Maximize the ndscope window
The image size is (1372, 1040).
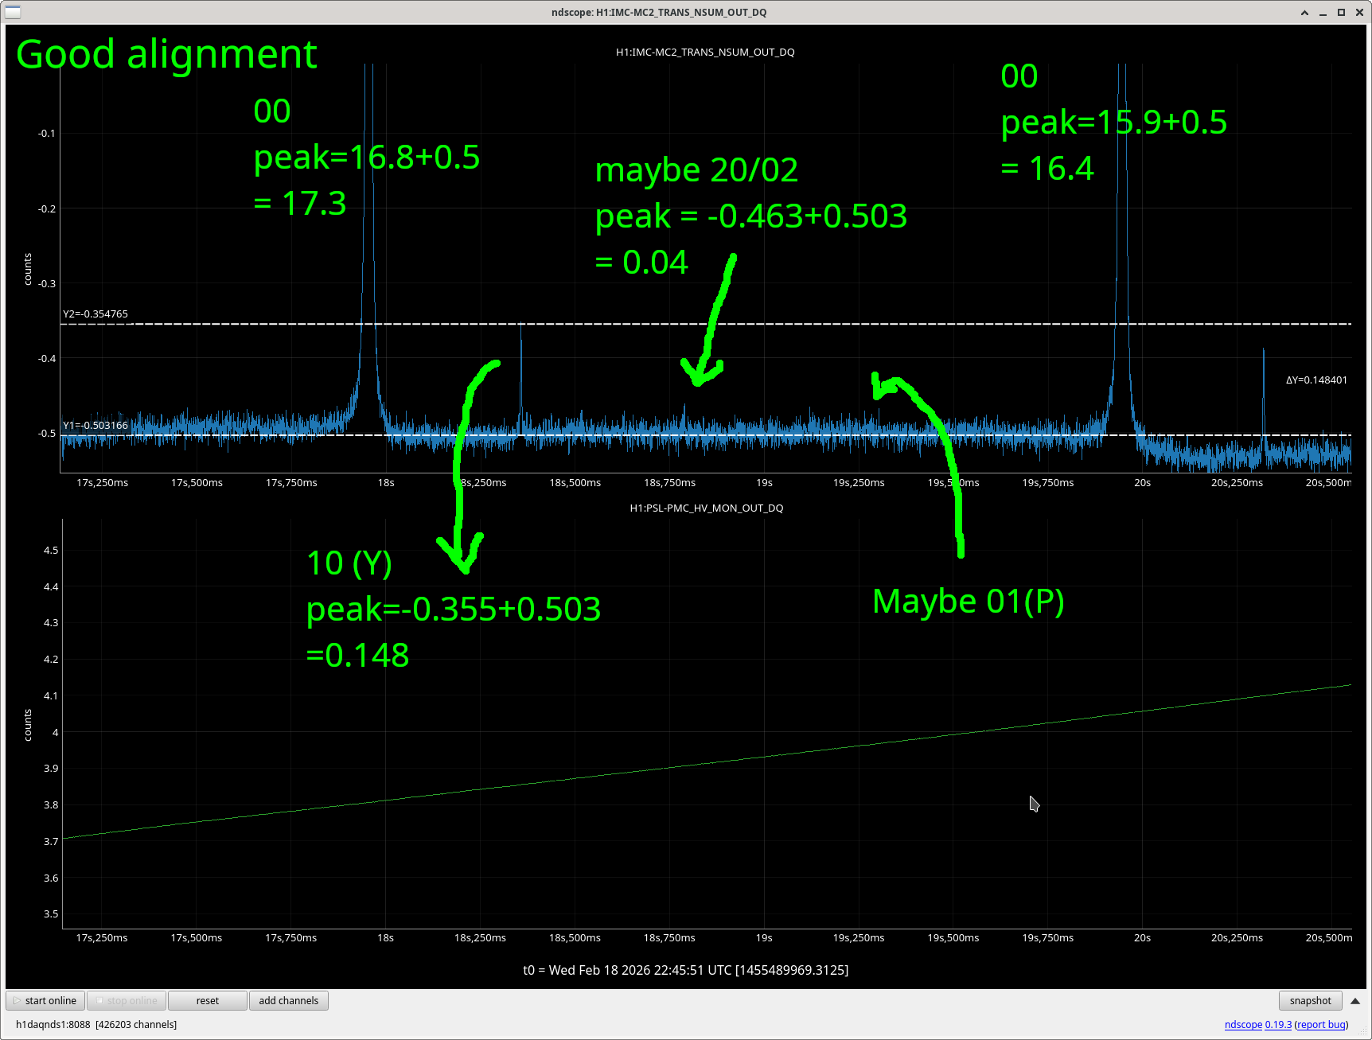(x=1341, y=13)
